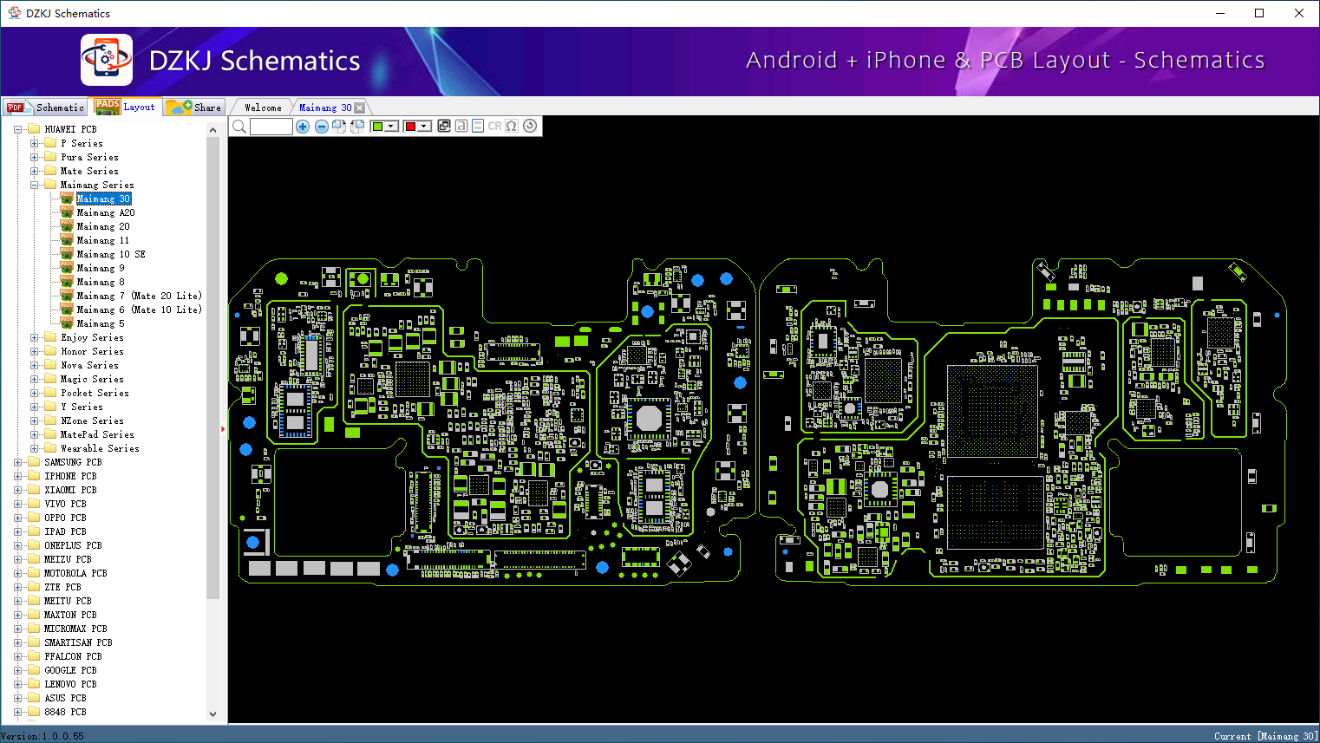Screen dimensions: 1320x743
Task: Click the Enjoy Series folder icon
Action: point(50,337)
